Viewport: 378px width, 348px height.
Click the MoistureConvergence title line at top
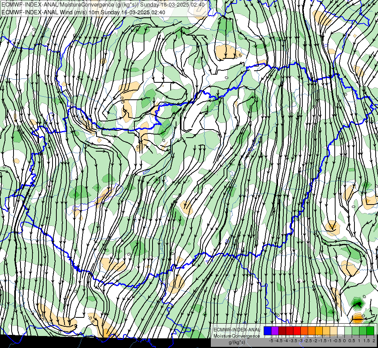(103, 5)
